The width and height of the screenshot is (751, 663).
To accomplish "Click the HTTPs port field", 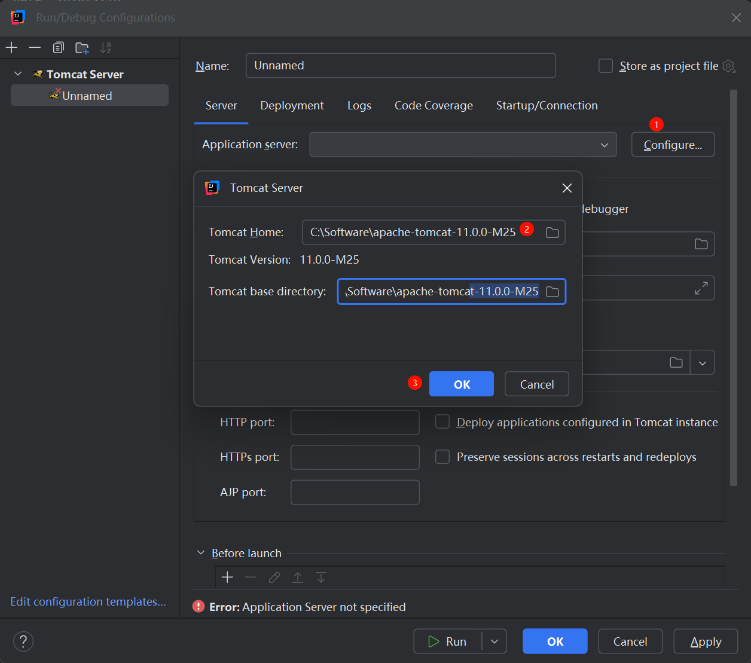I will (355, 457).
